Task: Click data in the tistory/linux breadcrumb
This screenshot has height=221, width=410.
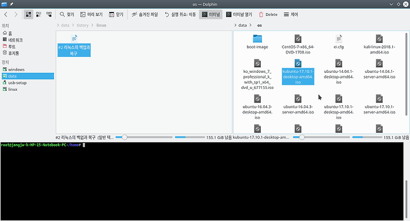Action: tap(65, 25)
